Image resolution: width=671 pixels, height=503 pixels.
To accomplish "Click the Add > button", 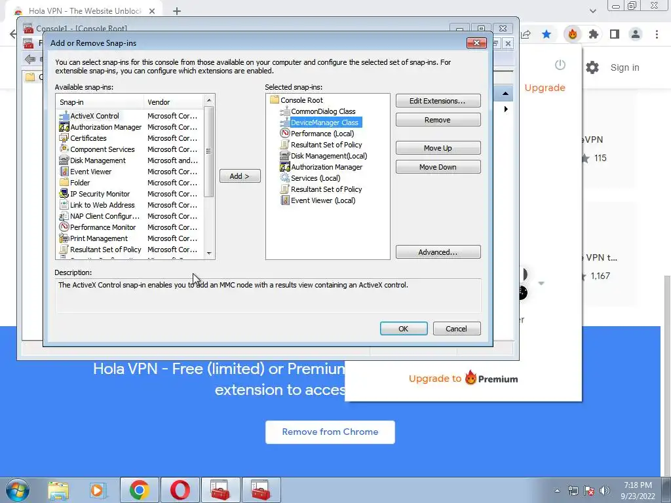I will pyautogui.click(x=240, y=176).
